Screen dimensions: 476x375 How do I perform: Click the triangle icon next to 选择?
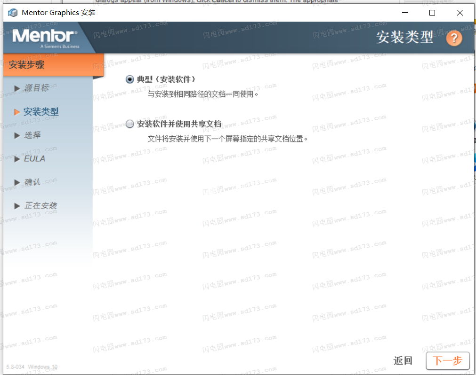[x=17, y=135]
